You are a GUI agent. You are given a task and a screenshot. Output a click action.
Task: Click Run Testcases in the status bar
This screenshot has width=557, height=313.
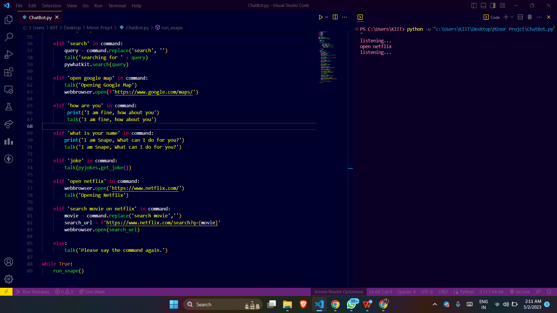click(32, 292)
